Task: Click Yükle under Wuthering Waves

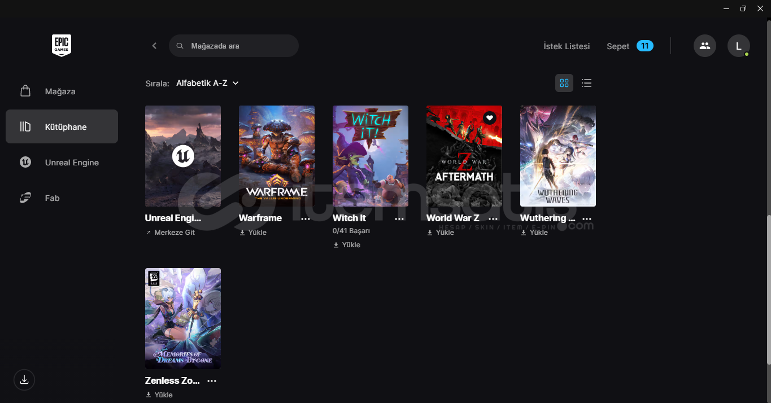Action: click(x=534, y=232)
